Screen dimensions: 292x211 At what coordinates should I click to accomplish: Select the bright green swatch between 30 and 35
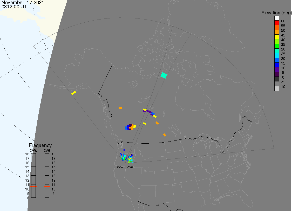click(276, 46)
